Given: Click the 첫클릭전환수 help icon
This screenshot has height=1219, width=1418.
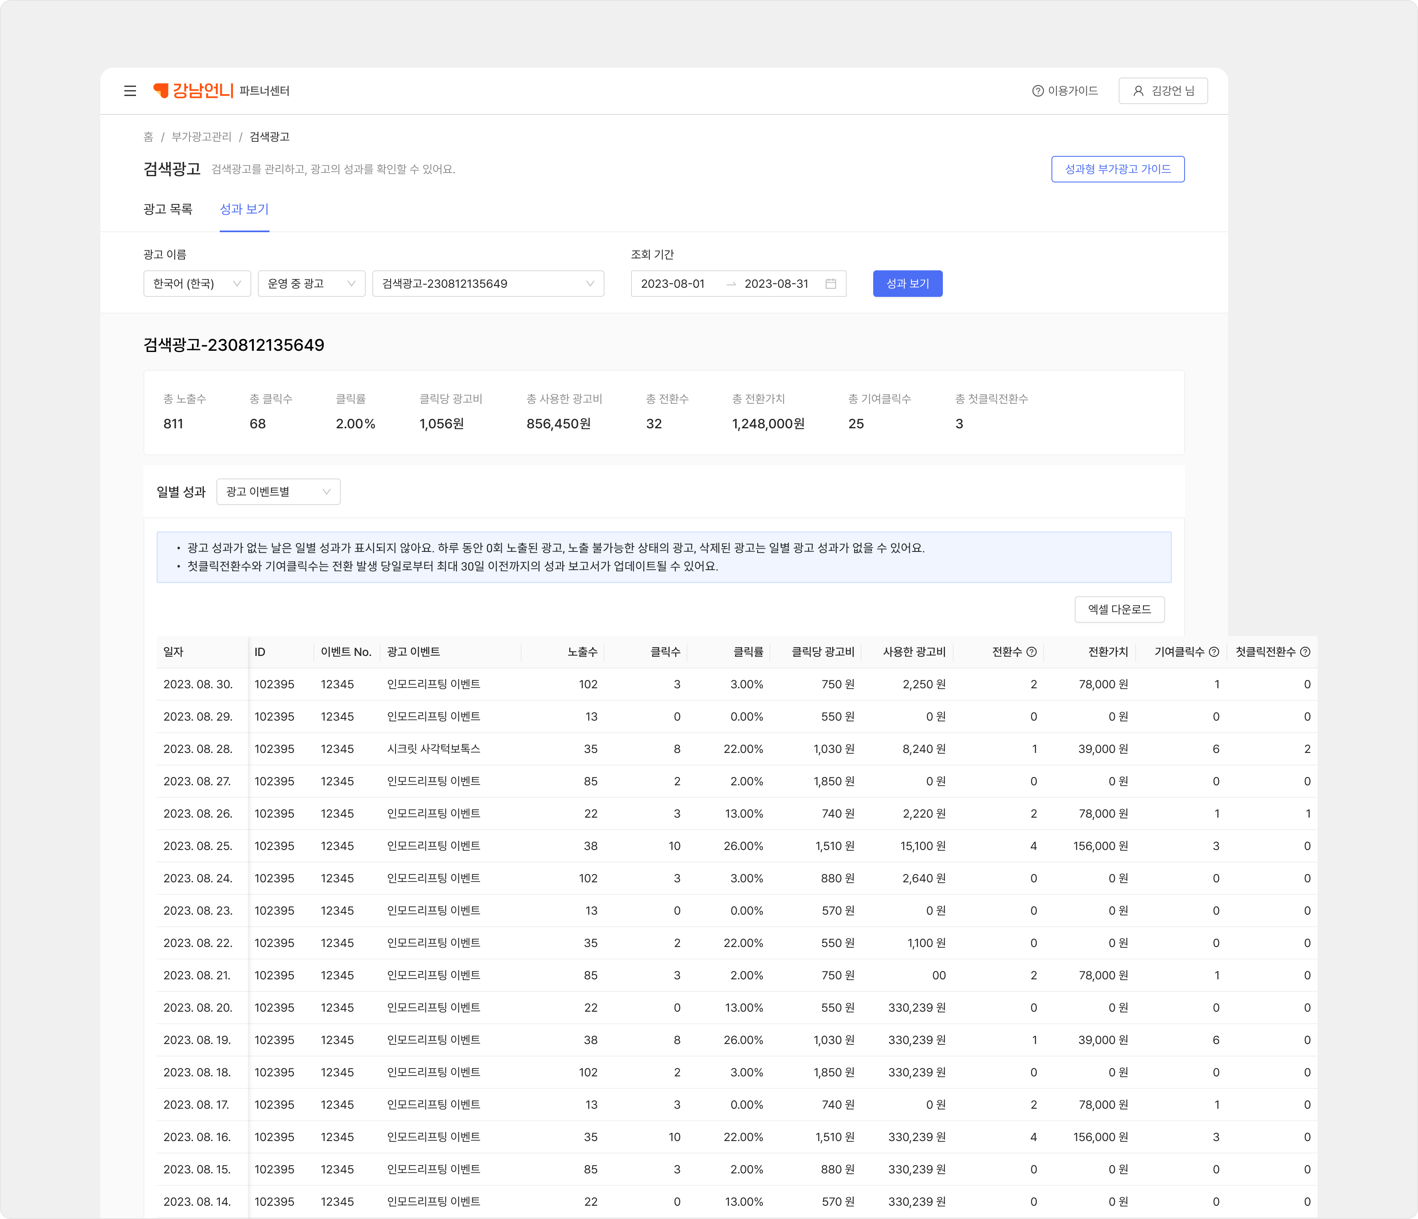Looking at the screenshot, I should (x=1305, y=652).
